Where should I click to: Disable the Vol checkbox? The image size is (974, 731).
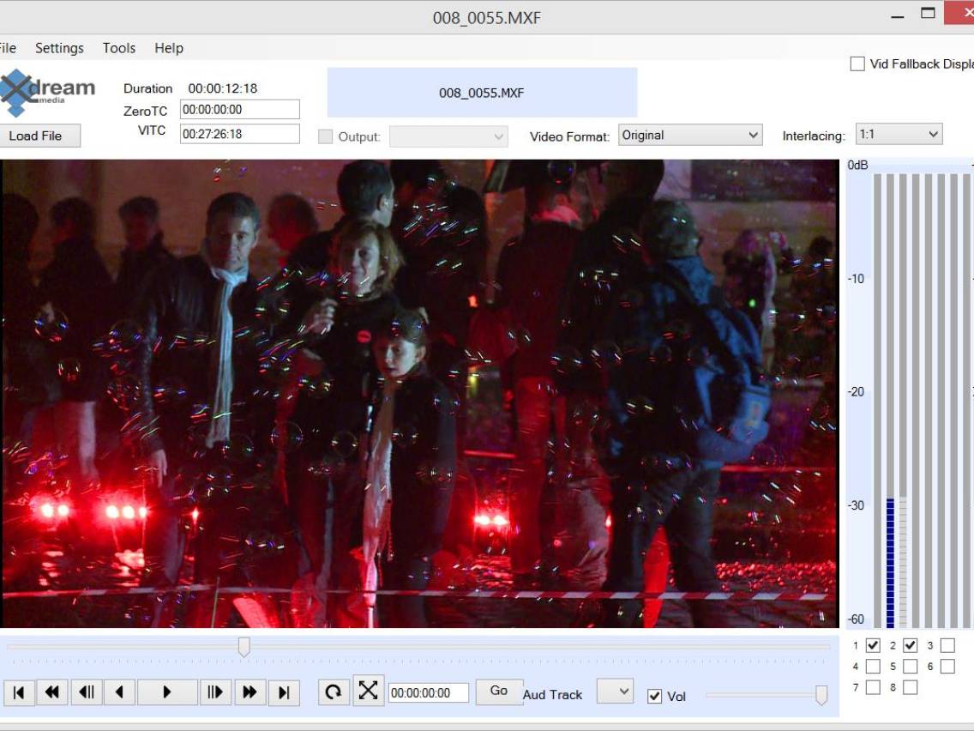point(655,696)
